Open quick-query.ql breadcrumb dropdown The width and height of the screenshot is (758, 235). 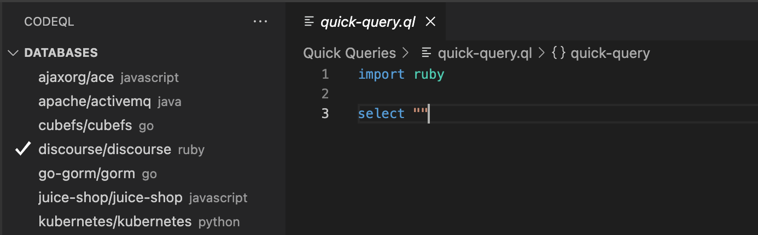coord(485,53)
